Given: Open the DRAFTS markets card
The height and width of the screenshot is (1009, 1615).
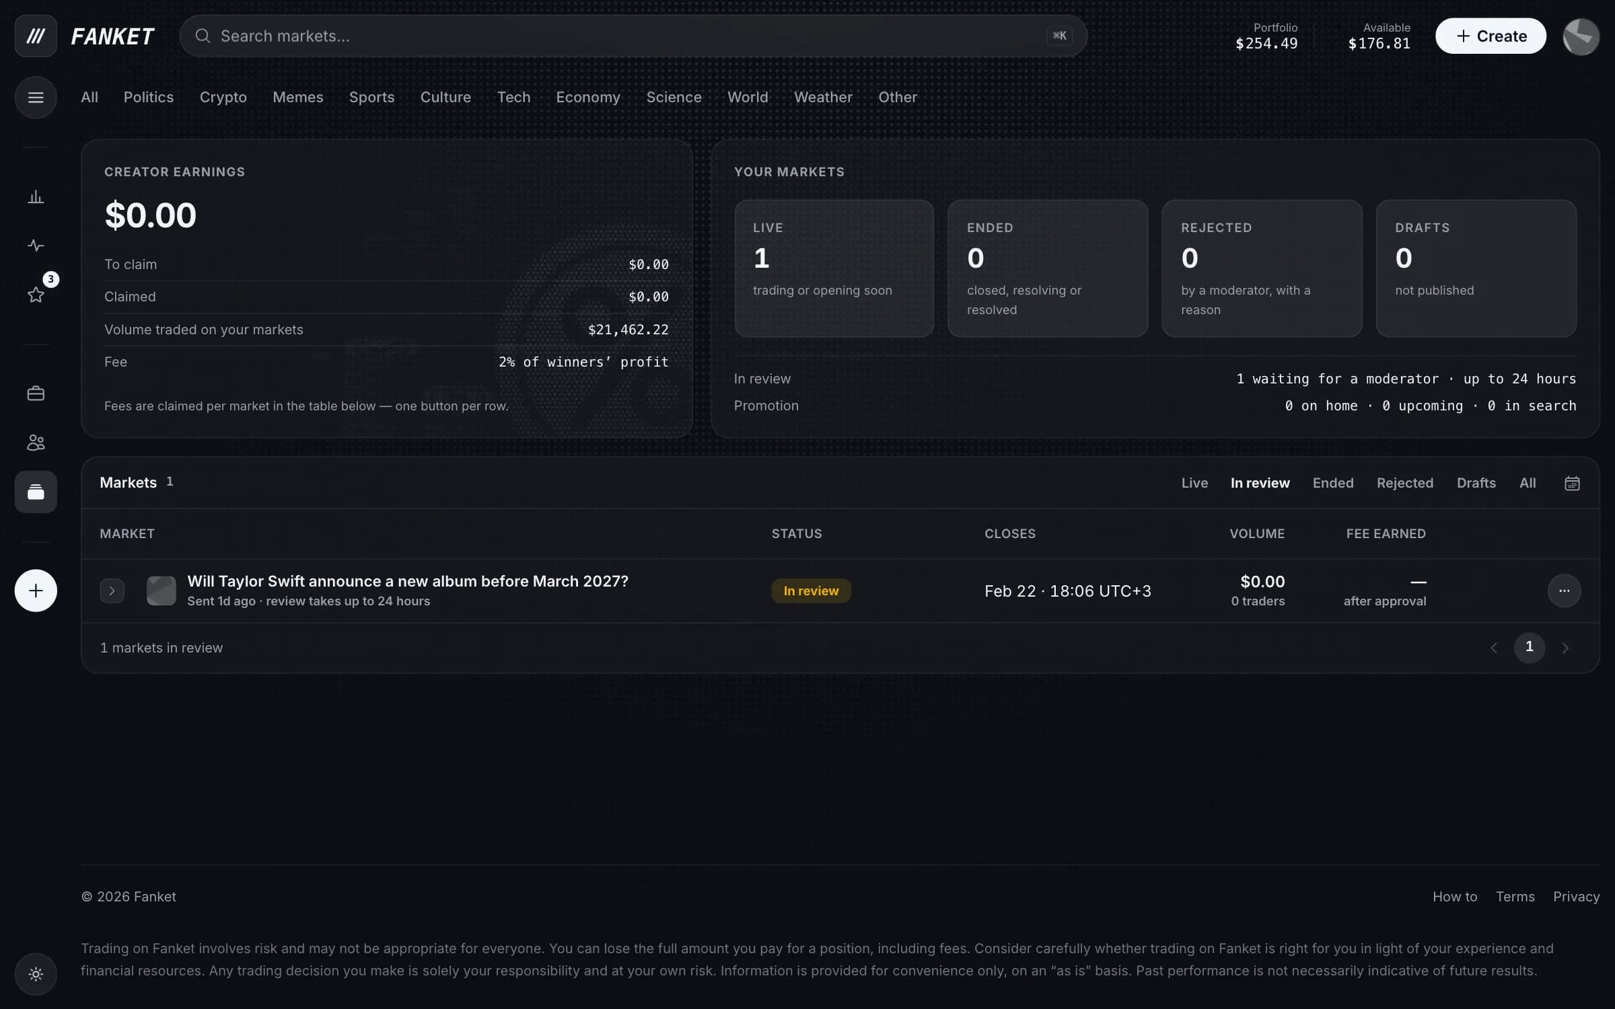Looking at the screenshot, I should tap(1476, 268).
